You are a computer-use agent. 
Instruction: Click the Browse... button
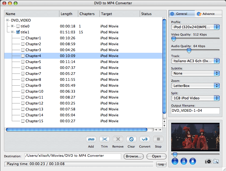tap(134, 156)
